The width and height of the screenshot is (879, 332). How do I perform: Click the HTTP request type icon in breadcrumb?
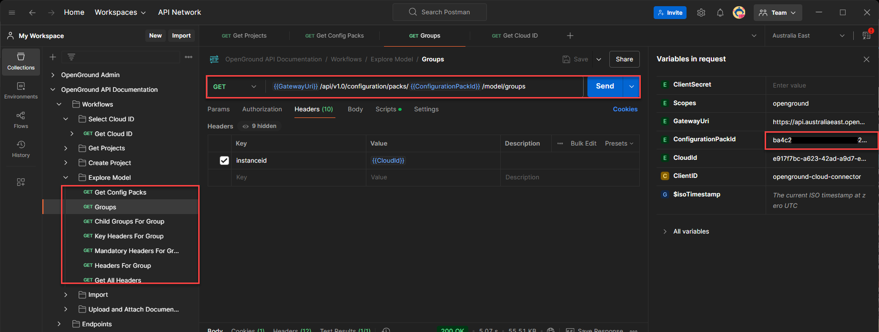[214, 59]
